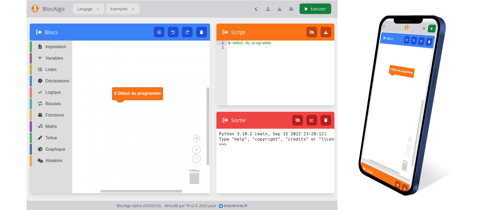Clear workspace with Blocs trash button
This screenshot has width=478, height=210.
point(201,32)
